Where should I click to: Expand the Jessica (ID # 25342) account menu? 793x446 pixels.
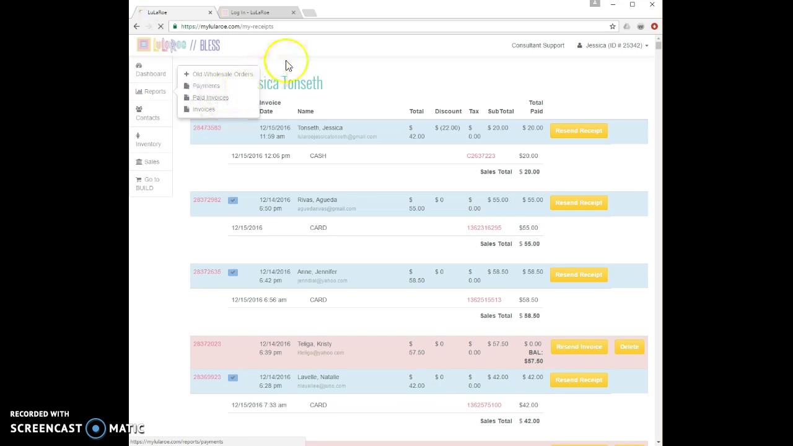[x=613, y=45]
